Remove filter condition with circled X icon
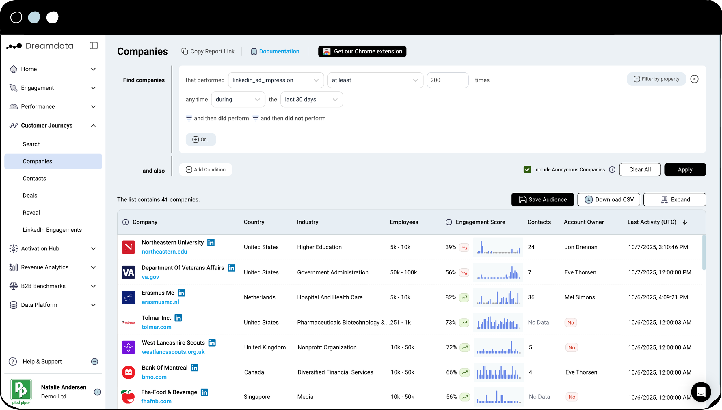Image resolution: width=722 pixels, height=410 pixels. click(x=694, y=79)
